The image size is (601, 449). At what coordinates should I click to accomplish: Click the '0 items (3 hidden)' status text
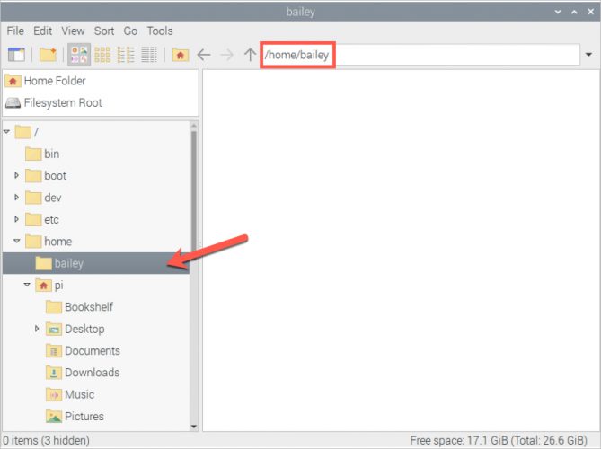46,440
